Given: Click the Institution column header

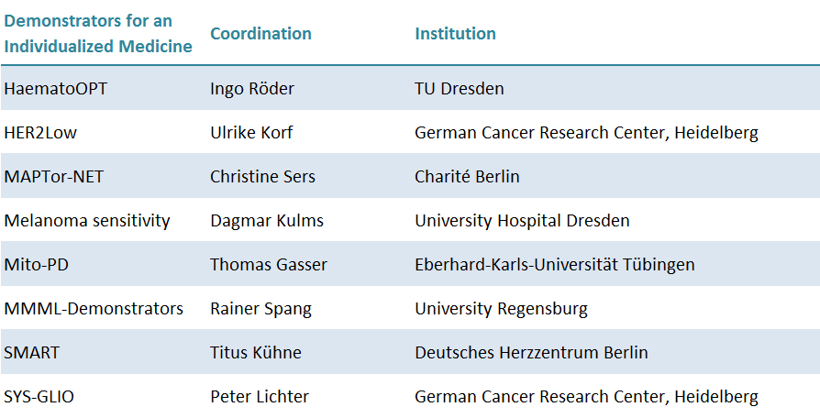Looking at the screenshot, I should pos(455,33).
